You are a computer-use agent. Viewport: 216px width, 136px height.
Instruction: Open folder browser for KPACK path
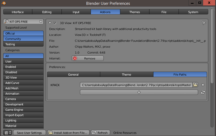[195, 85]
